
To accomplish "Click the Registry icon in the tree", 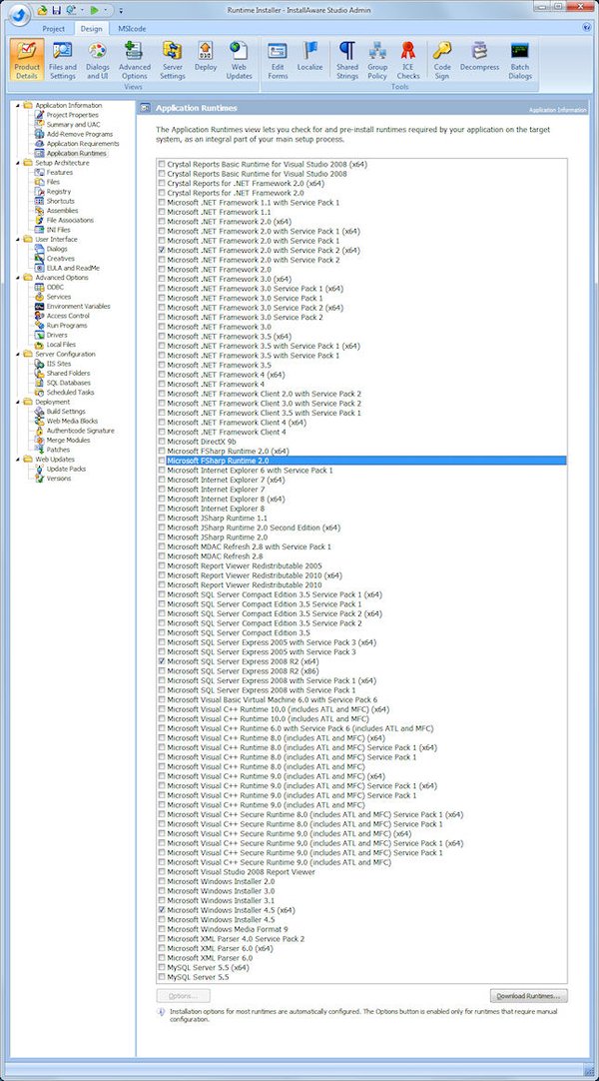I will [x=40, y=192].
